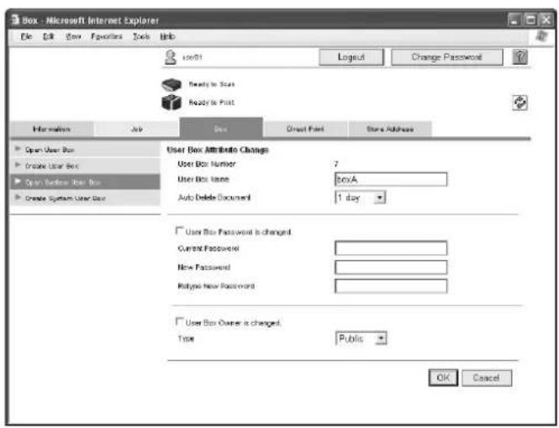Open the Tools menu
Screen dimensions: 559x428
coord(141,36)
